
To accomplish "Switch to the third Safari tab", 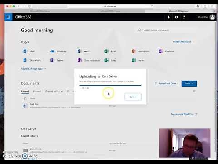I will point(178,11).
